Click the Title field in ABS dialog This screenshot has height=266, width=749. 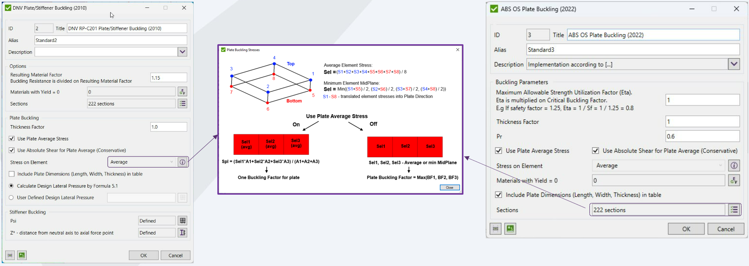coord(653,35)
